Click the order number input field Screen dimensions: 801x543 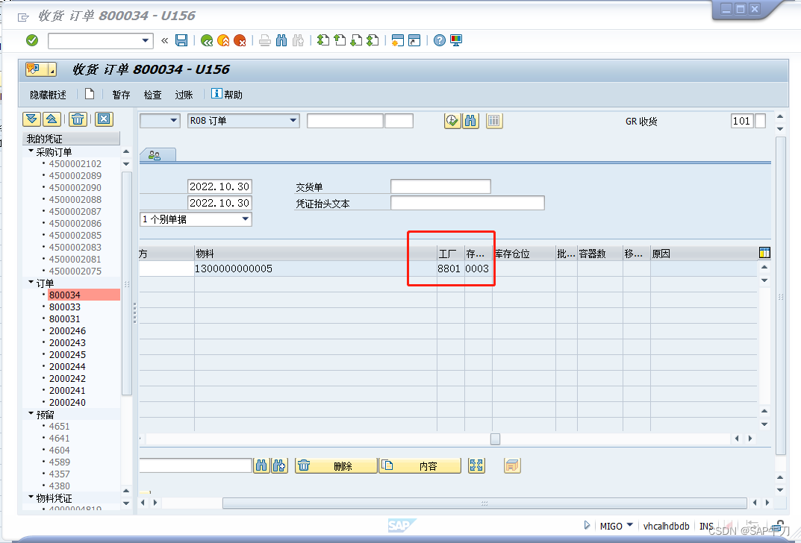pos(345,121)
